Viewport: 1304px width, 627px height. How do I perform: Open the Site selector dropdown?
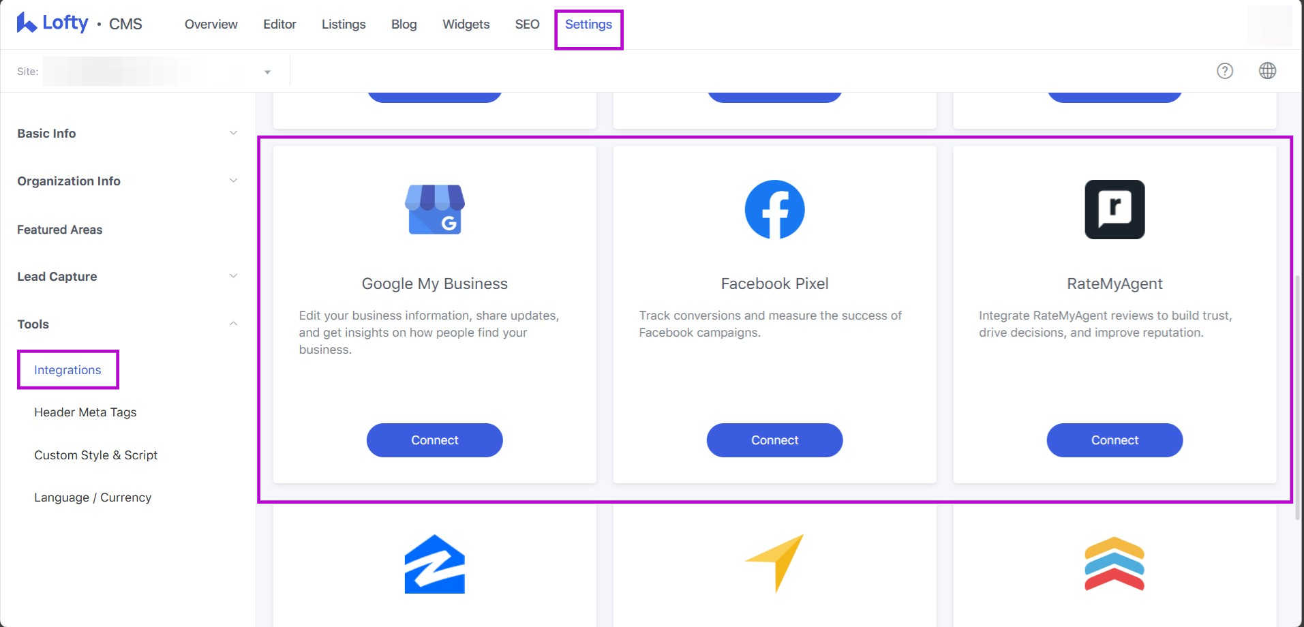pos(267,72)
